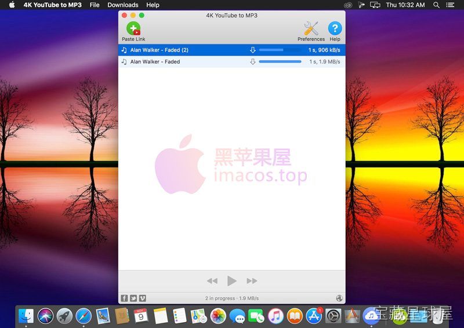Minimize window with the yellow button
The width and height of the screenshot is (464, 328).
coord(133,16)
